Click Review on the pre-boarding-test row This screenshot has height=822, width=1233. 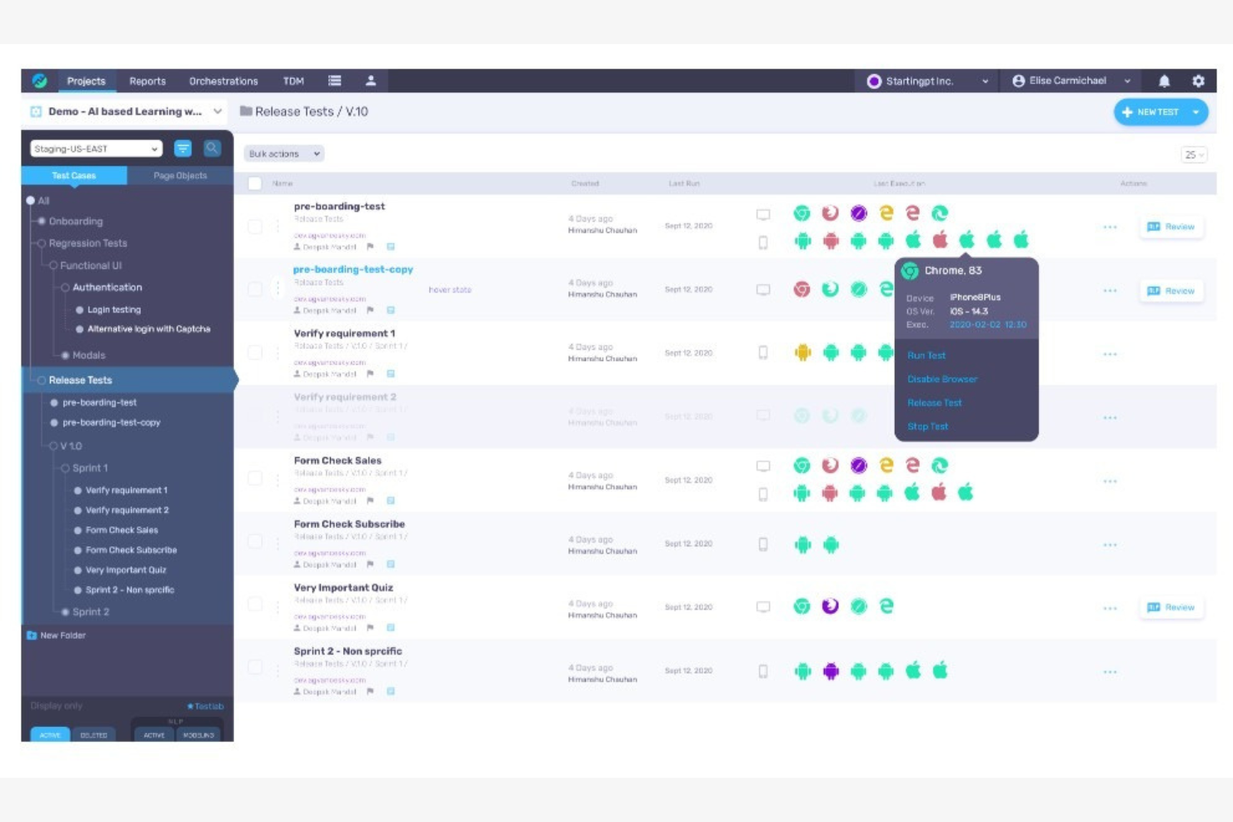coord(1171,226)
